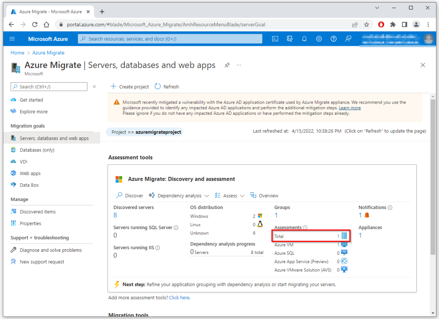Screen dimensions: 439x319
Task: Reload the browser page
Action: [x=35, y=24]
